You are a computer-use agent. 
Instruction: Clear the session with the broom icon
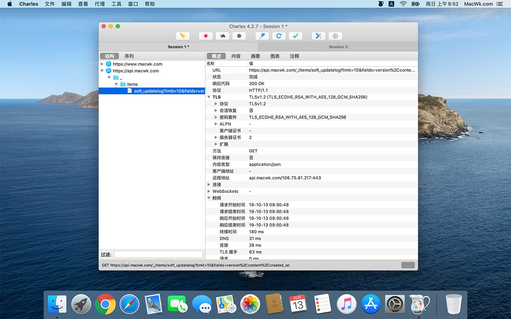pyautogui.click(x=183, y=36)
